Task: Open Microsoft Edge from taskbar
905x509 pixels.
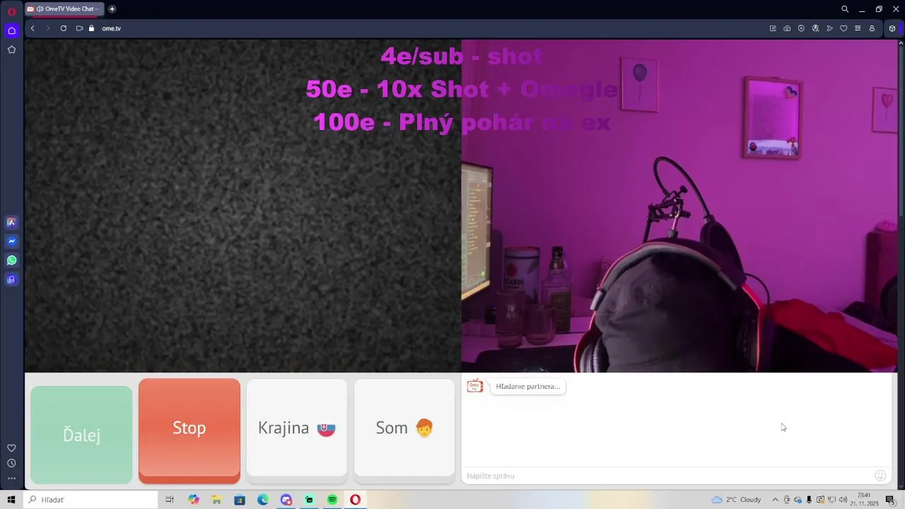Action: tap(263, 500)
